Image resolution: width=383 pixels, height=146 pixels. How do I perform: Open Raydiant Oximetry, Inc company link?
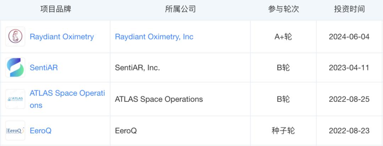click(154, 37)
